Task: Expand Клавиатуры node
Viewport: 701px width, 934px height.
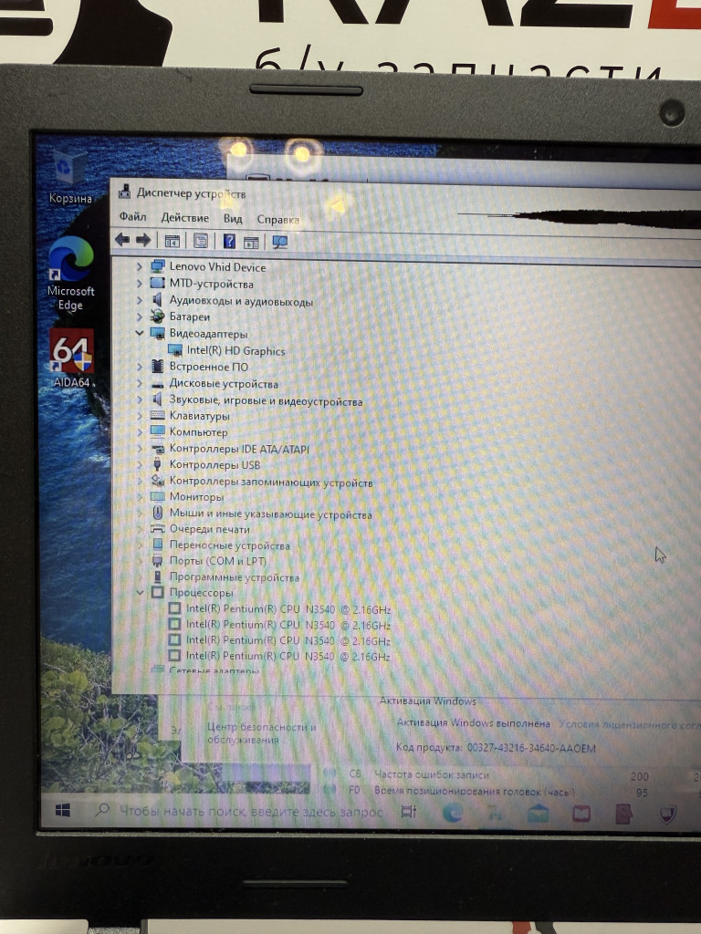Action: [140, 415]
